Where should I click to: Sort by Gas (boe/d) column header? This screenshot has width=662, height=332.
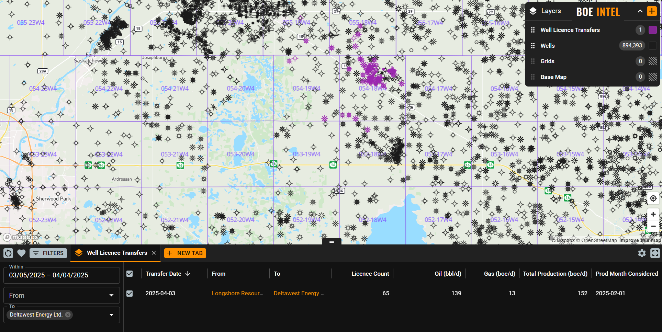(500, 274)
